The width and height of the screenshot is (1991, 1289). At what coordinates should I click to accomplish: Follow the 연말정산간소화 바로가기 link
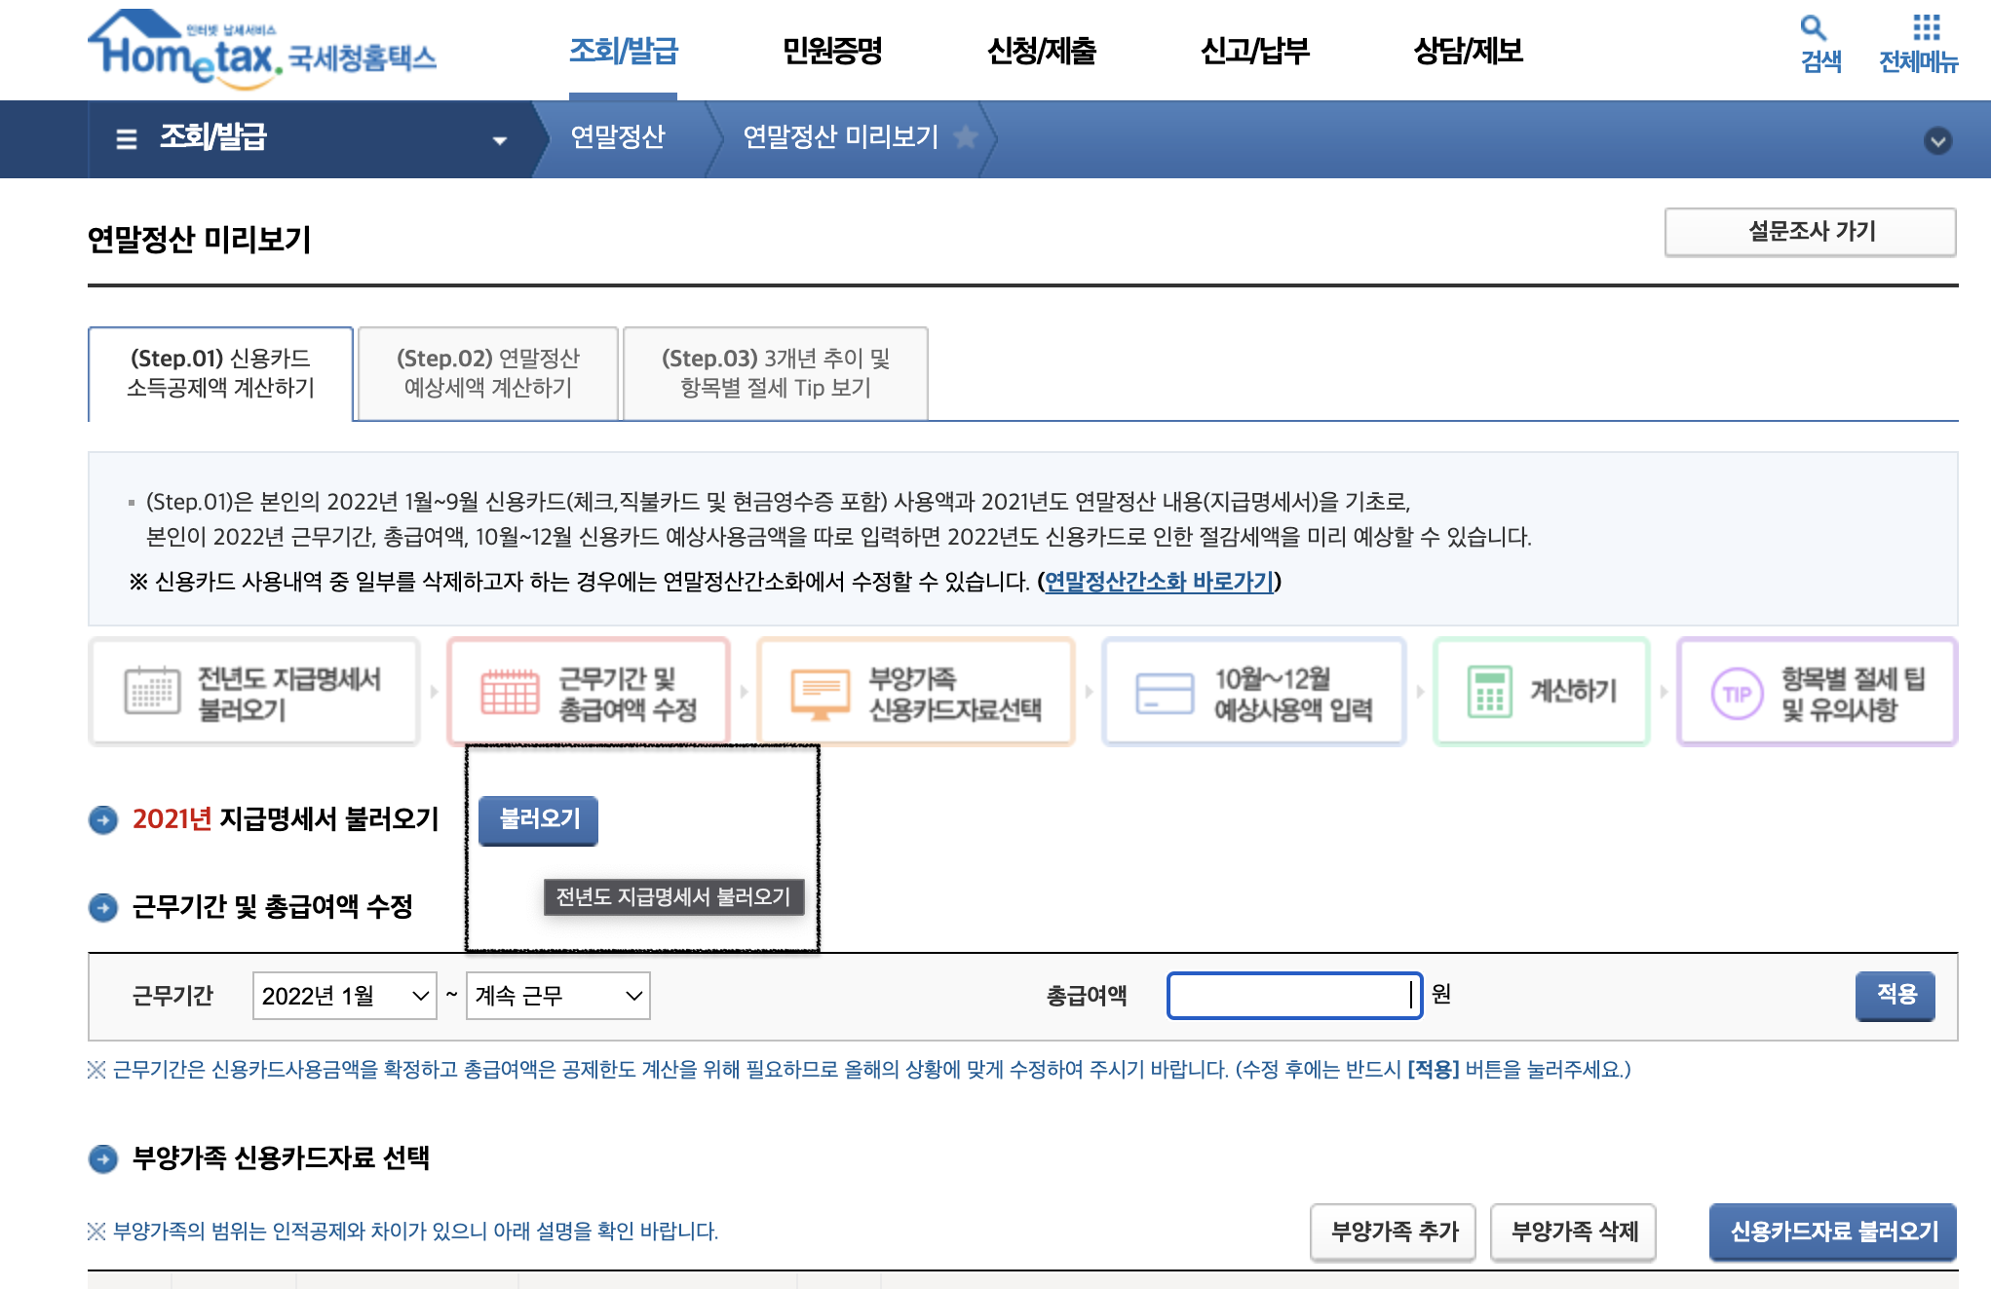(1159, 582)
